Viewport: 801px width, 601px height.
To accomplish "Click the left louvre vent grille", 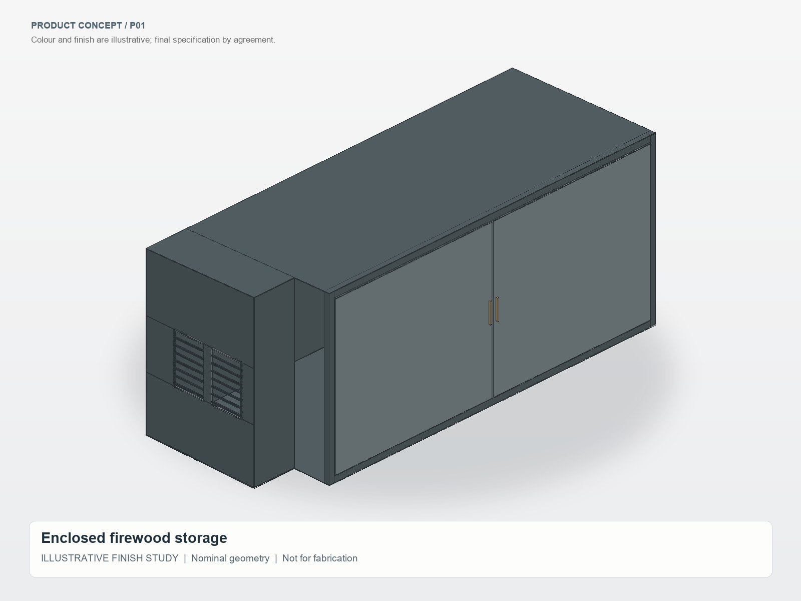I will click(x=189, y=365).
